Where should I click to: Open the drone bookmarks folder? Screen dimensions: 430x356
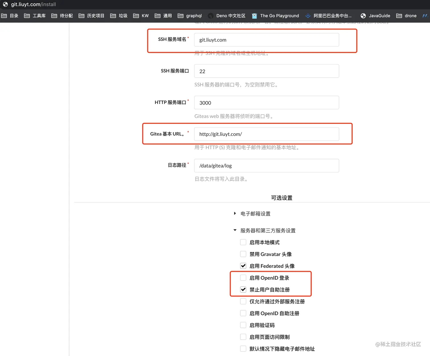(x=406, y=16)
